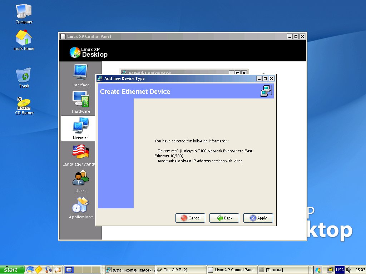Open root's Home folder icon

[24, 40]
